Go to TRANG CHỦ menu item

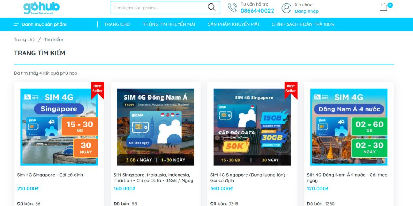[117, 24]
